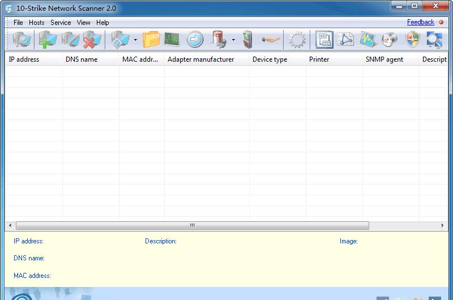
Task: Click the calculator table toolbar icon
Action: point(324,39)
